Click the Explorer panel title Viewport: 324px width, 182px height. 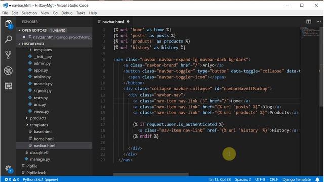[30, 22]
